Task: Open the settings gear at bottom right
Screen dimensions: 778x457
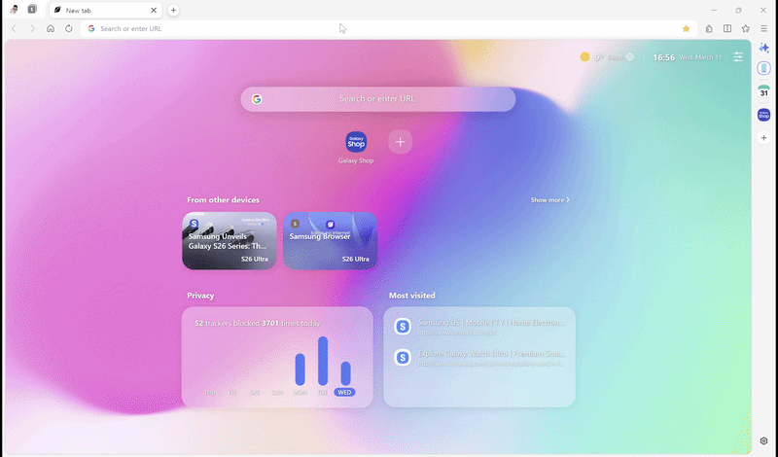Action: pos(764,440)
